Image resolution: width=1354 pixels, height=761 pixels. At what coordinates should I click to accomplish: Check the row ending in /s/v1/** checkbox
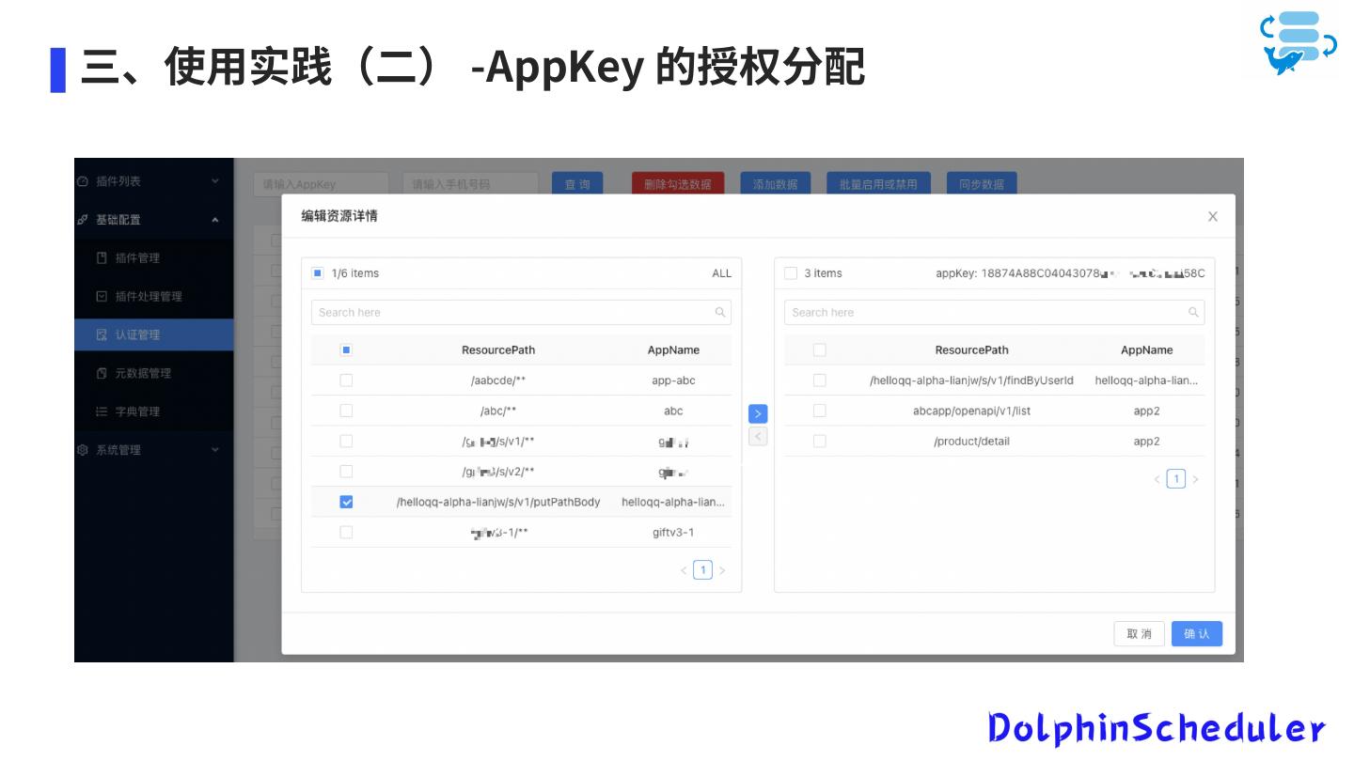point(346,442)
